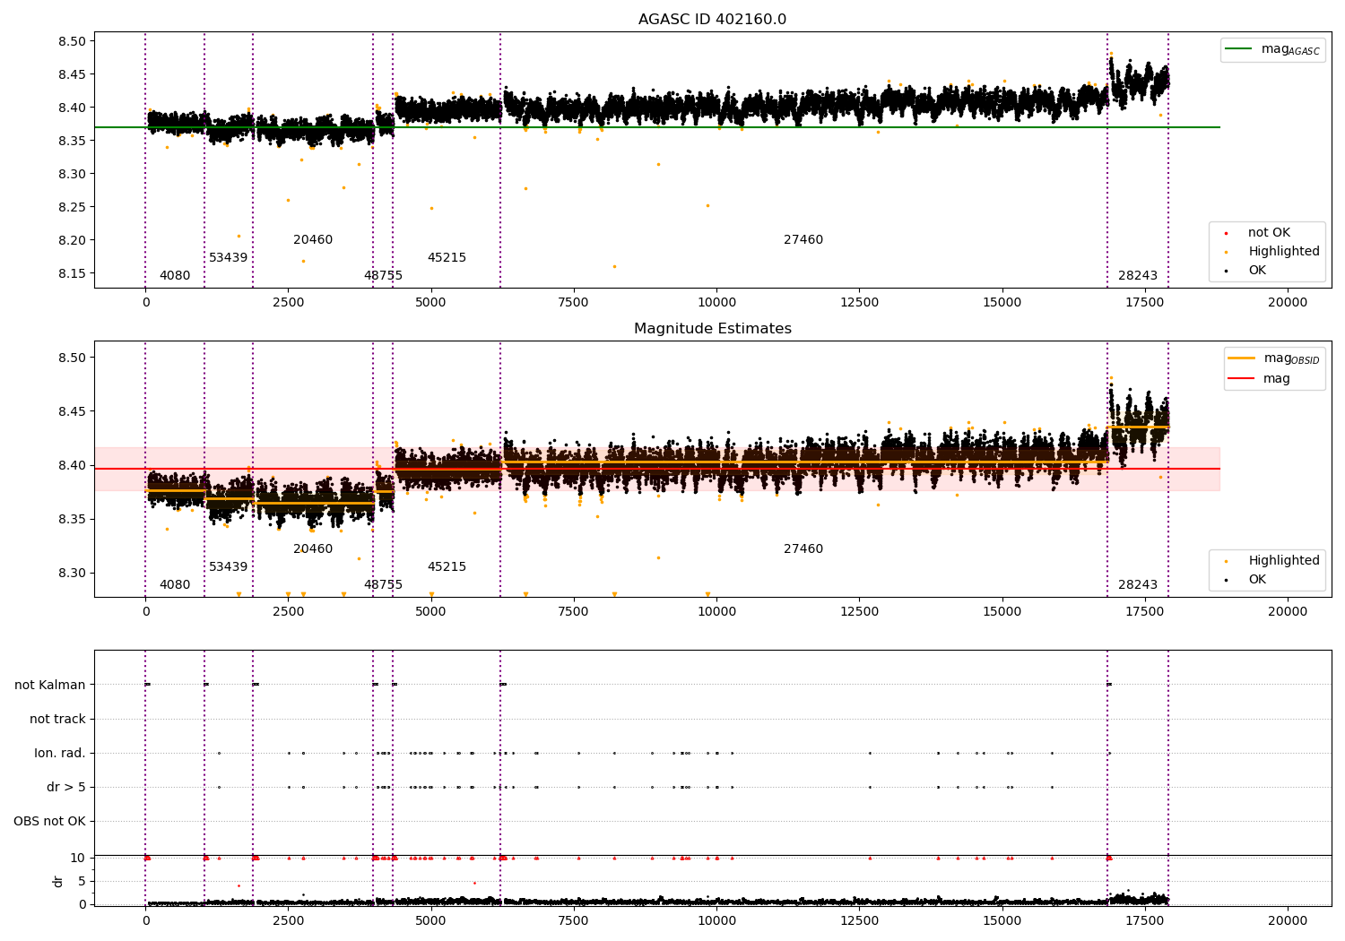Click OBSID label 4080 in Magnitude Estimates plot
The height and width of the screenshot is (941, 1345).
point(175,585)
